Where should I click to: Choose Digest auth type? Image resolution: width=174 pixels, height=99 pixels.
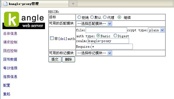115,36
